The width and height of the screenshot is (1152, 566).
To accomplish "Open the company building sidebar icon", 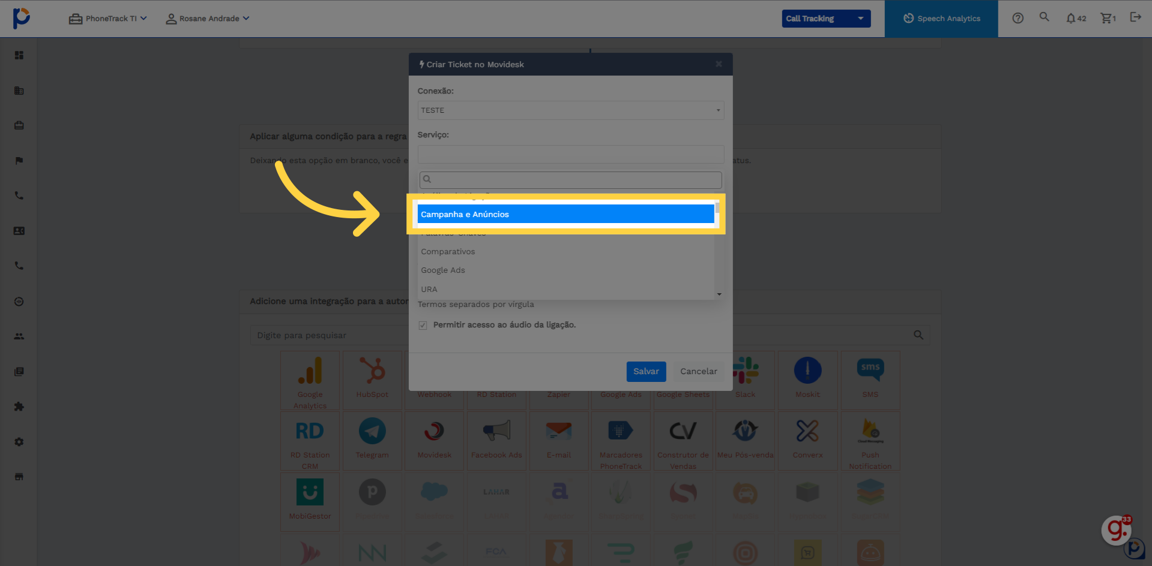I will coord(19,91).
